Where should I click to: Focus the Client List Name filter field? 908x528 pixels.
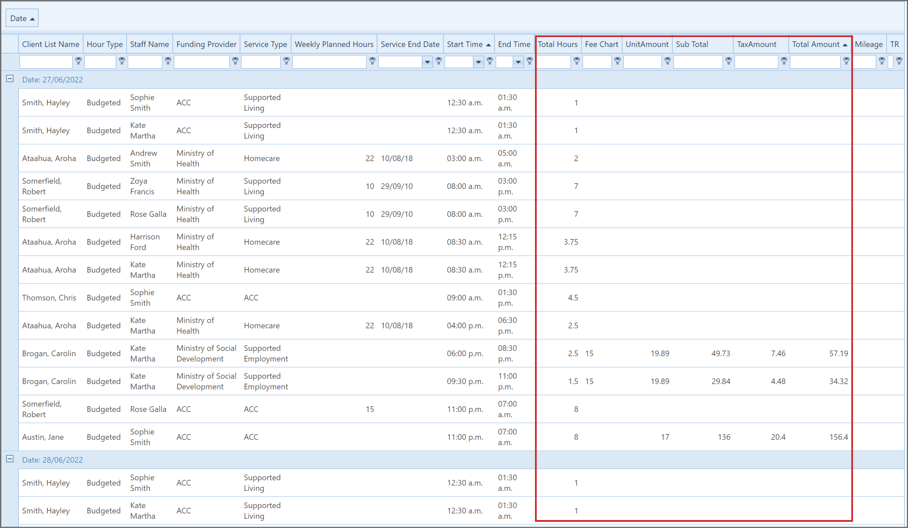[x=46, y=62]
